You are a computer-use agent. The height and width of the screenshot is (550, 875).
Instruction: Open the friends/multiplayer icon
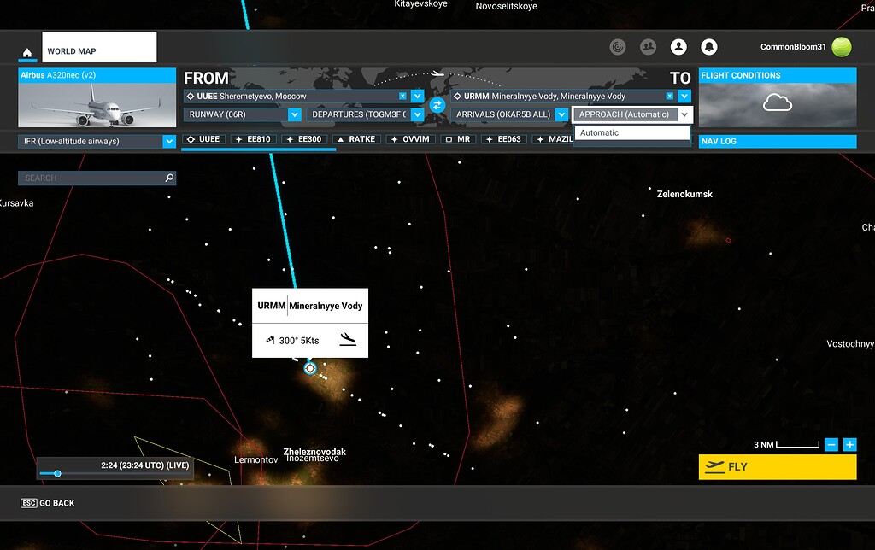649,47
